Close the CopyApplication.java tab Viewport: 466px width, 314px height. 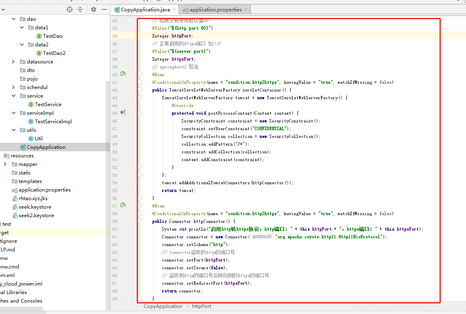click(x=174, y=9)
